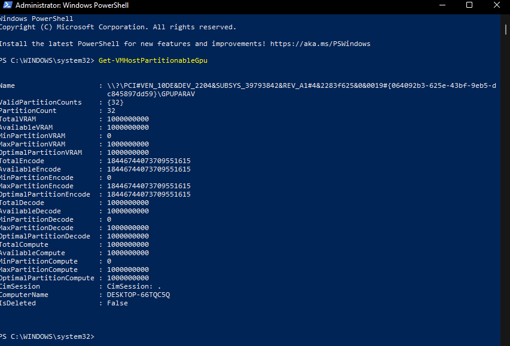Screen dimensions: 510x346
Task: Click the MinPartitionVRAM value 0
Action: [109, 136]
